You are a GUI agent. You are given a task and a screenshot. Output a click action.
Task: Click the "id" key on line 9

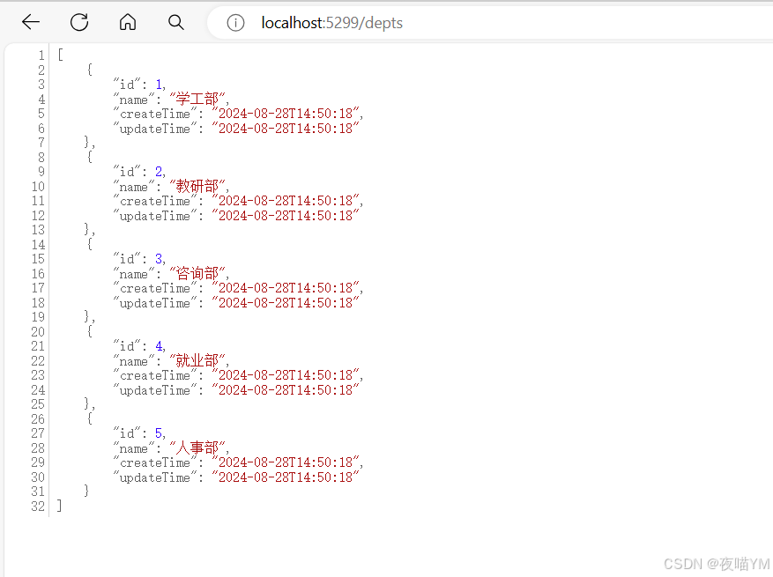127,172
